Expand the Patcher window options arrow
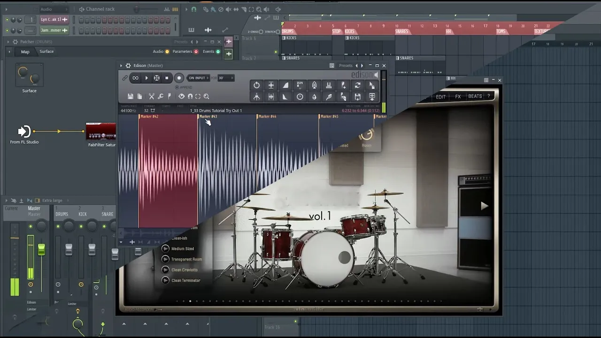The width and height of the screenshot is (601, 338). click(x=8, y=42)
